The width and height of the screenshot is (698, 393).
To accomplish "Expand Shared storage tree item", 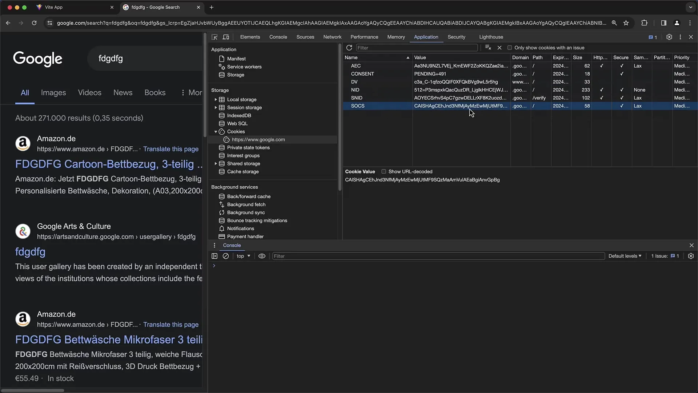I will click(x=216, y=164).
